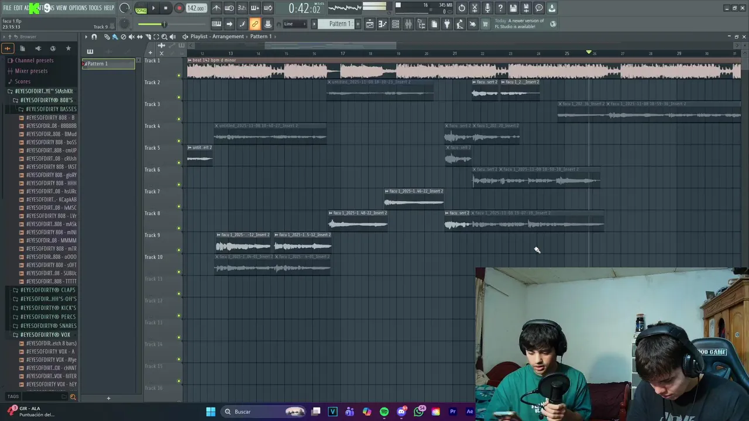Select Pattern 1 in the picker panel

click(108, 64)
